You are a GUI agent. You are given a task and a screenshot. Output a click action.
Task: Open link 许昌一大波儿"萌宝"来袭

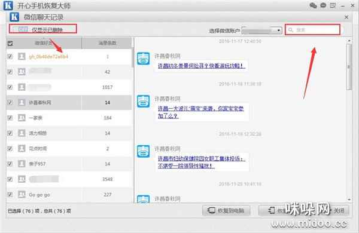tap(201, 112)
